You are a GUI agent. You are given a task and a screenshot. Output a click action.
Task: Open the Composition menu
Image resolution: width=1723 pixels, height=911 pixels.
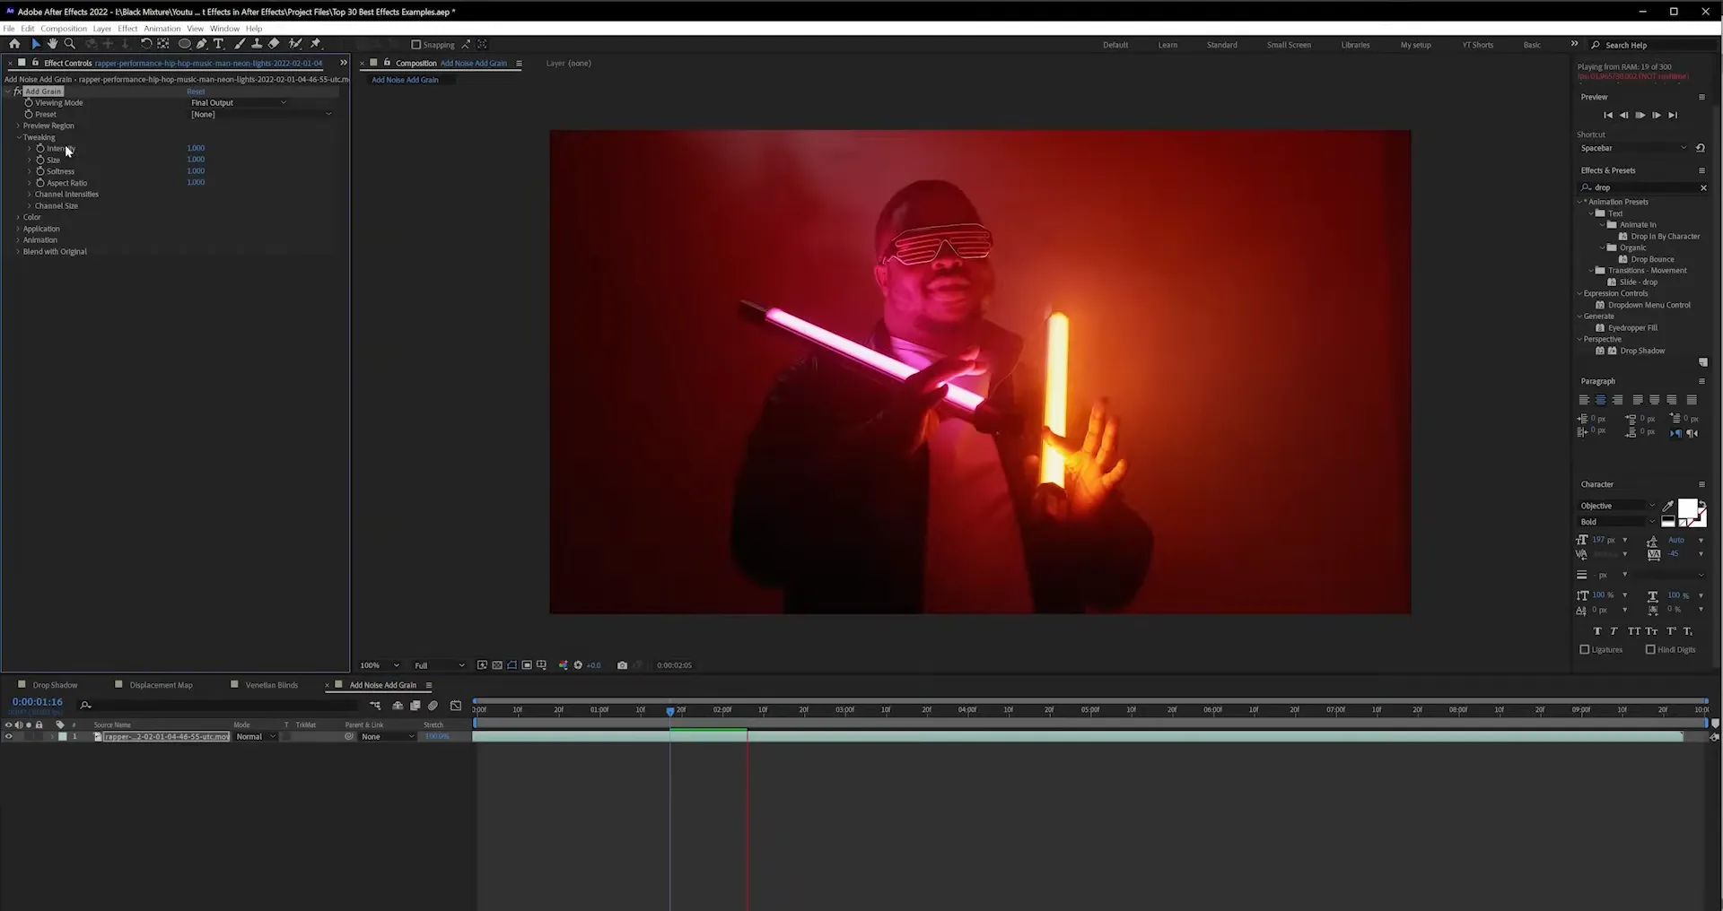64,29
